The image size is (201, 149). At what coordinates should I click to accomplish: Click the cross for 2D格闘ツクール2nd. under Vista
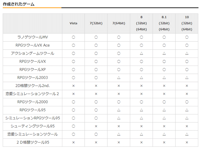[73, 86]
